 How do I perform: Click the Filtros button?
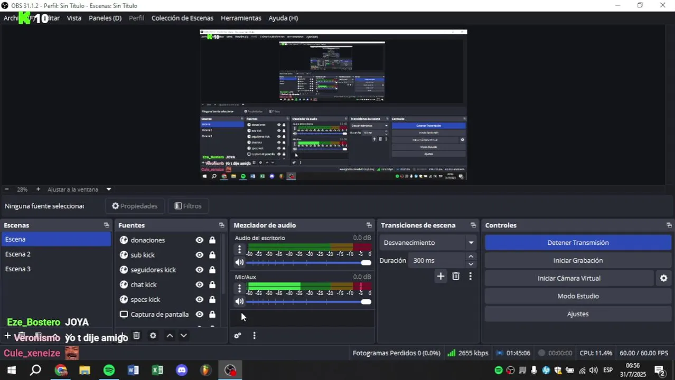[x=188, y=206]
